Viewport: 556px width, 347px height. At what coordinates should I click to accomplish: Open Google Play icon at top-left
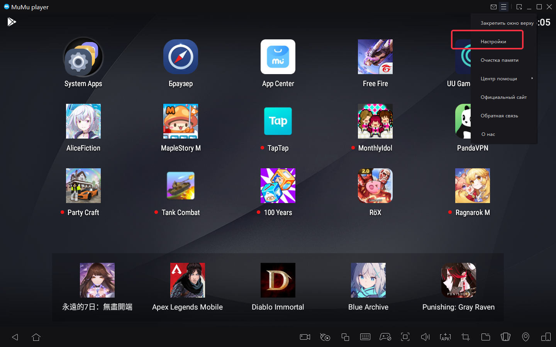pyautogui.click(x=12, y=22)
